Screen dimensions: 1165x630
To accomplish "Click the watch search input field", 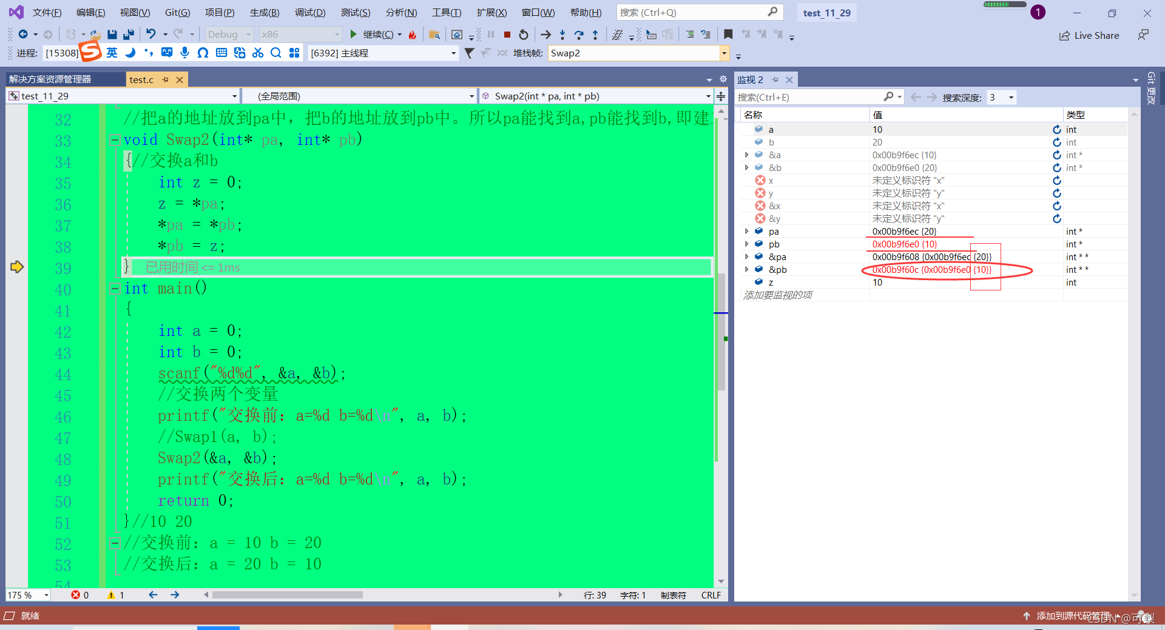I will click(809, 97).
